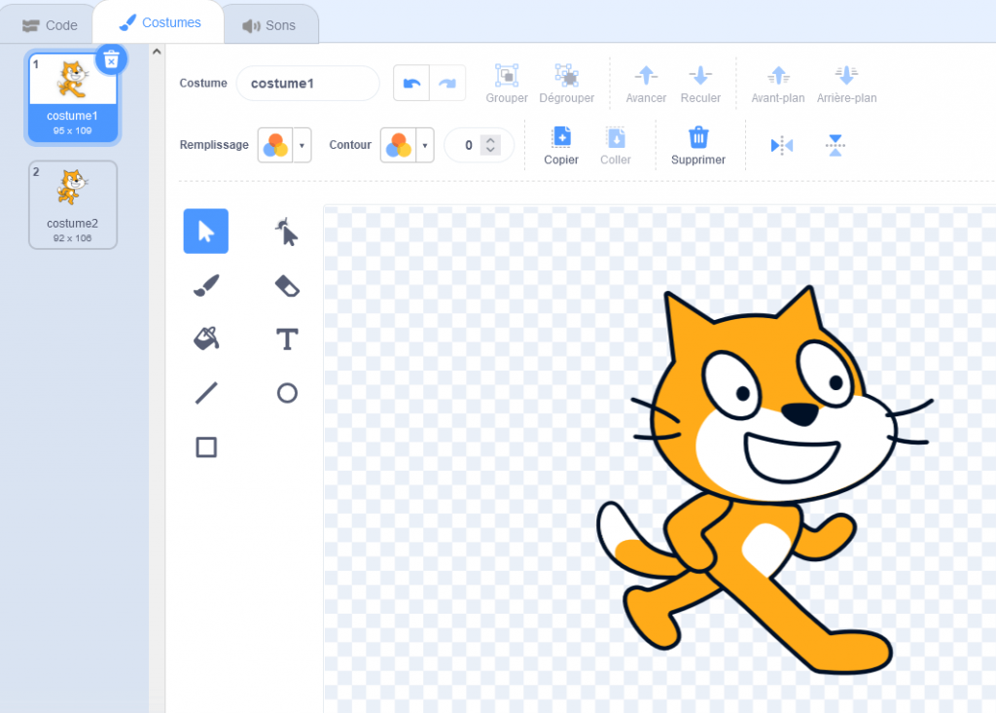The width and height of the screenshot is (996, 713).
Task: Choose the Fill (paint bucket) tool
Action: point(205,339)
